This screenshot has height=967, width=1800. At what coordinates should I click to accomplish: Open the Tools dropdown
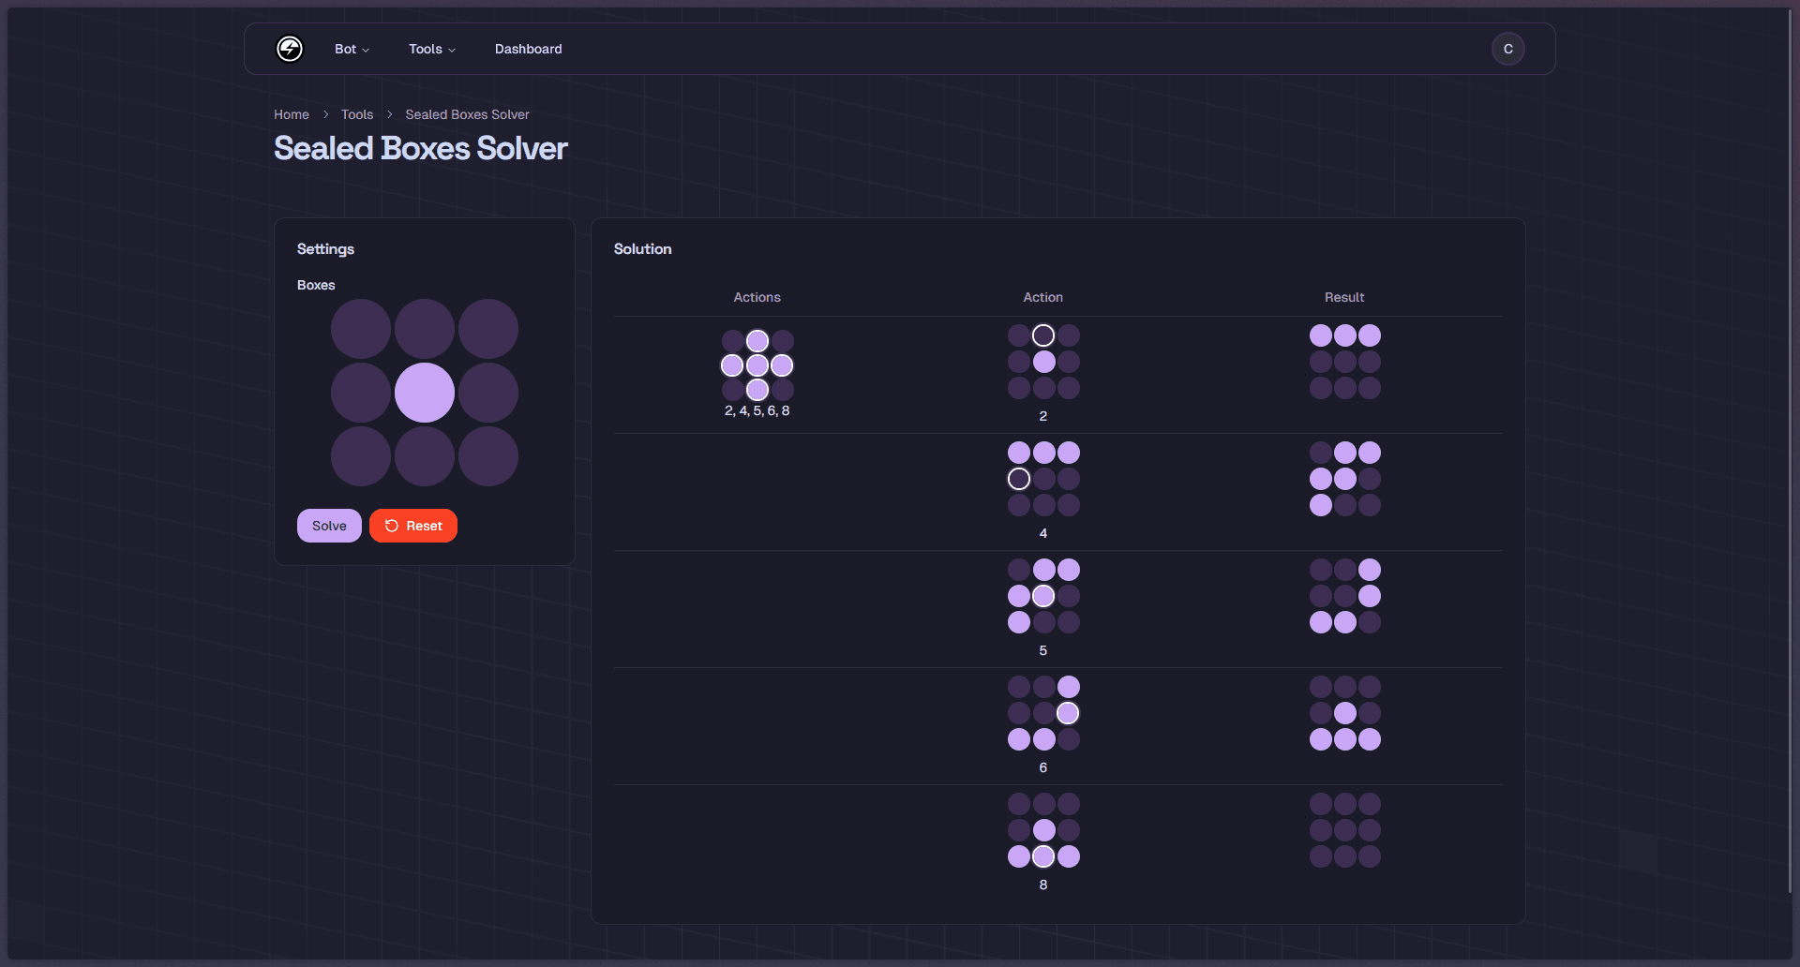click(x=430, y=49)
